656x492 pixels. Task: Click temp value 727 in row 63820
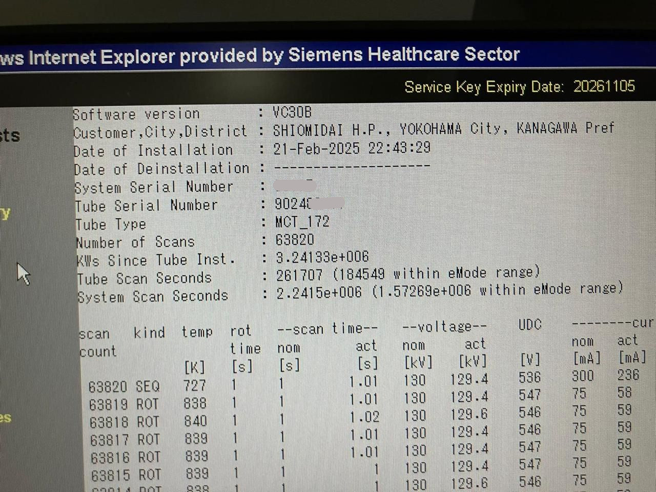pos(195,385)
